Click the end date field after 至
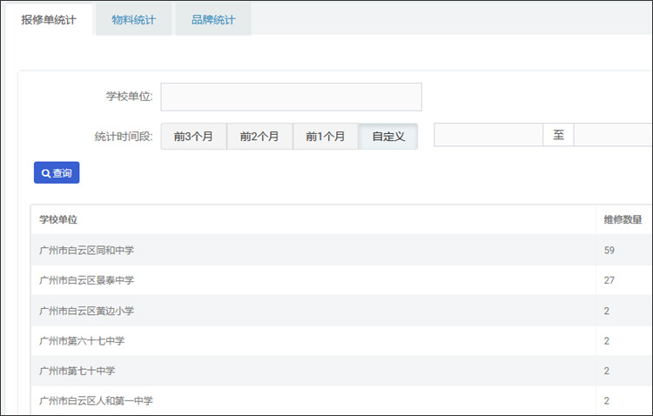 point(613,135)
